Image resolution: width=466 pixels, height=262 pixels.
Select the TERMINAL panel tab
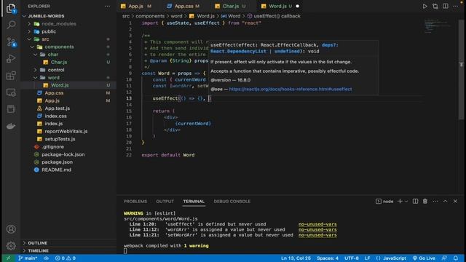coord(194,201)
